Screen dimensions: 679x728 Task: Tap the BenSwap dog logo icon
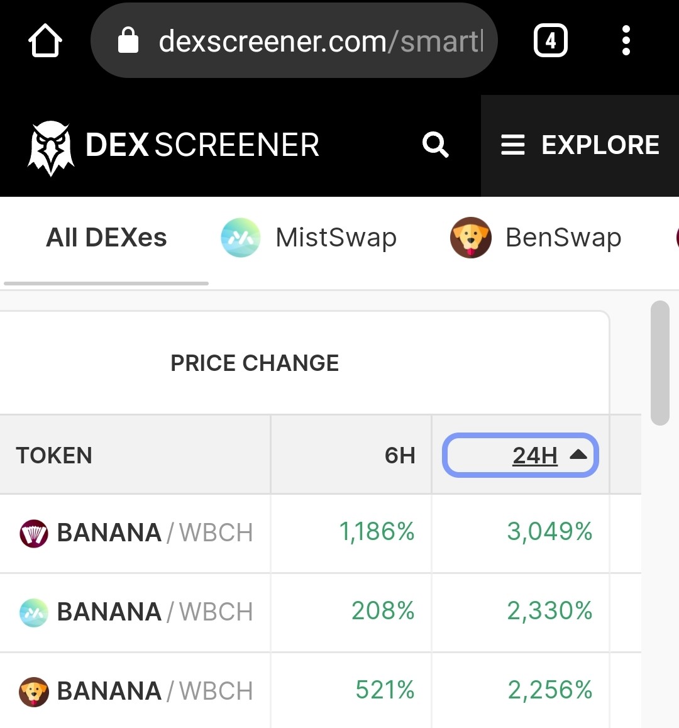click(x=470, y=238)
